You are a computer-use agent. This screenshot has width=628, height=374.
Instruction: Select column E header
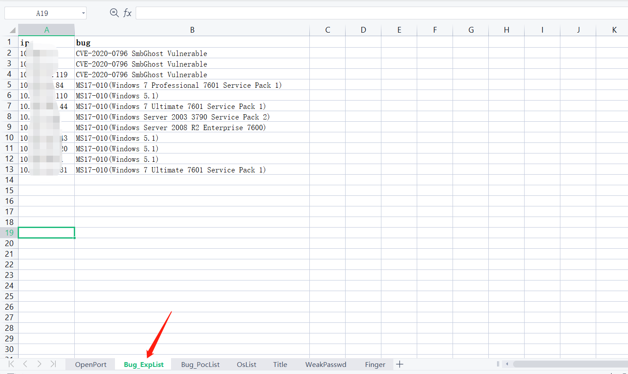(399, 30)
